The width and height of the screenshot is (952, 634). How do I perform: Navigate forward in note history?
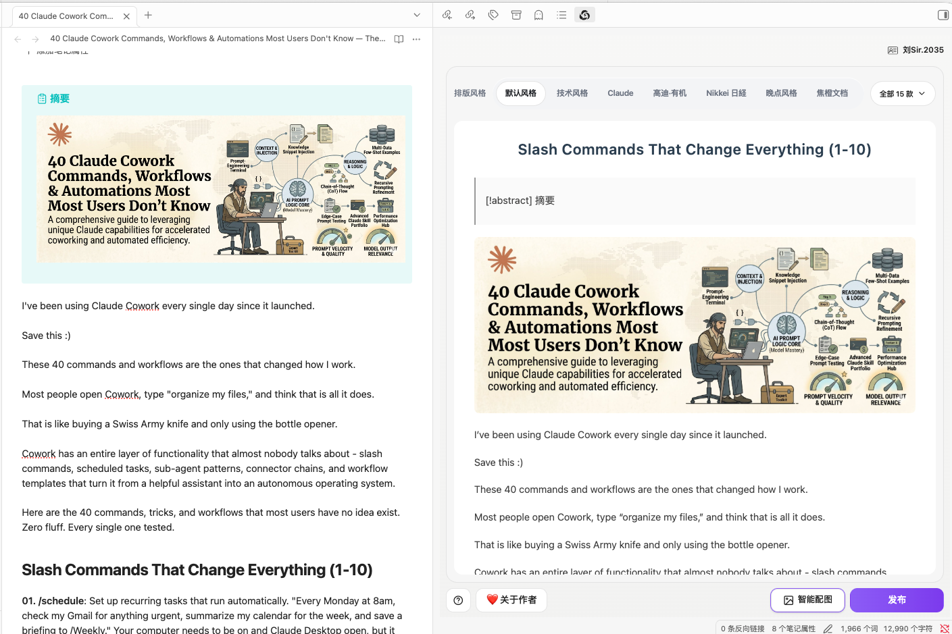point(35,39)
